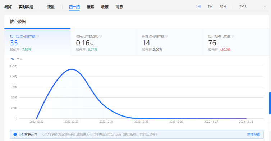Select the 7日 time range
The width and height of the screenshot is (271, 141).
[210, 7]
